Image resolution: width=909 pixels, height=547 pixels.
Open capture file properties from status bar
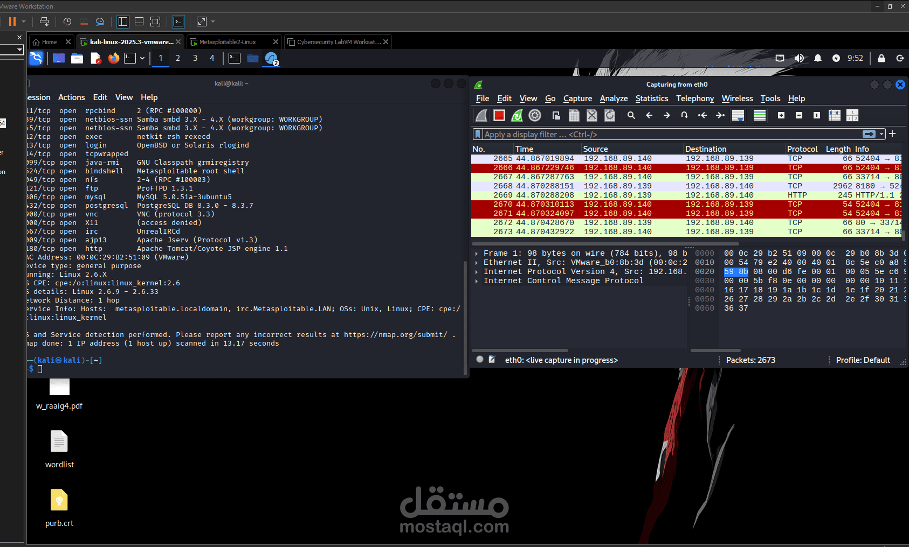point(492,359)
